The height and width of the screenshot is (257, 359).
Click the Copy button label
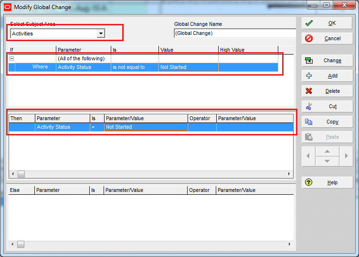coord(332,122)
